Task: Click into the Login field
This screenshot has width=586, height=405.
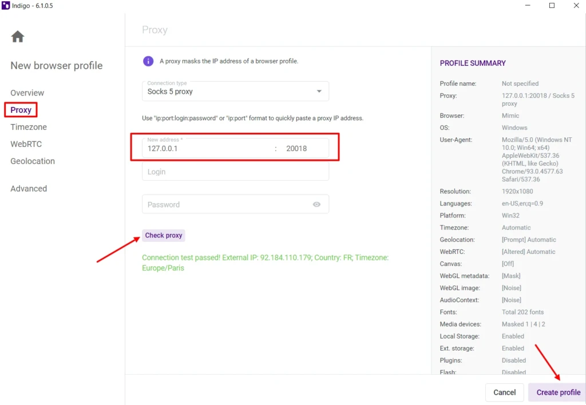Action: [x=235, y=172]
